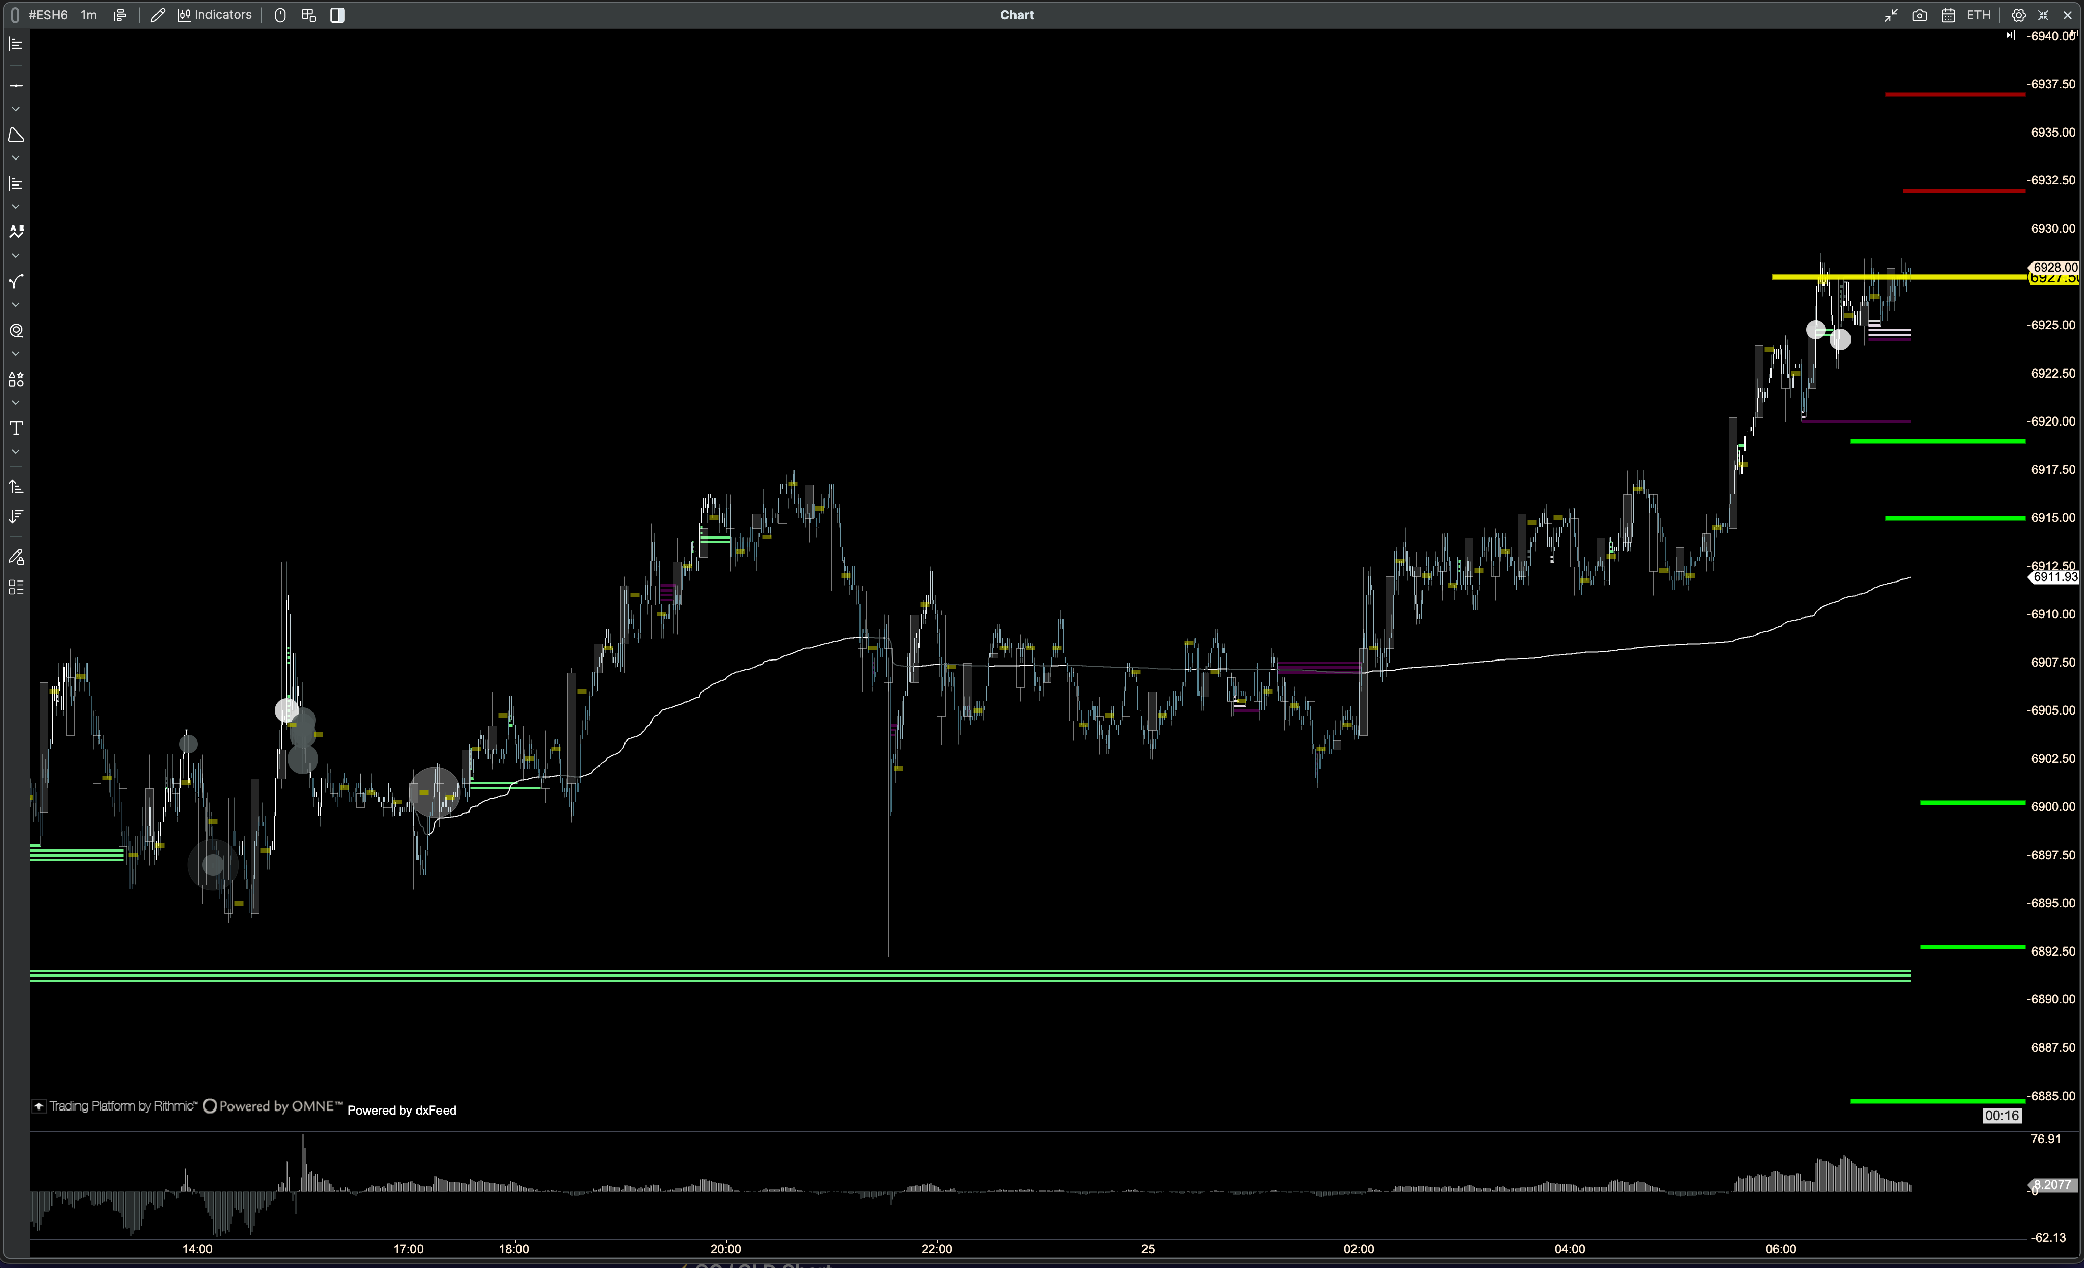Toggle ETH trading session mode
Screen dimensions: 2084x1268
1978,15
